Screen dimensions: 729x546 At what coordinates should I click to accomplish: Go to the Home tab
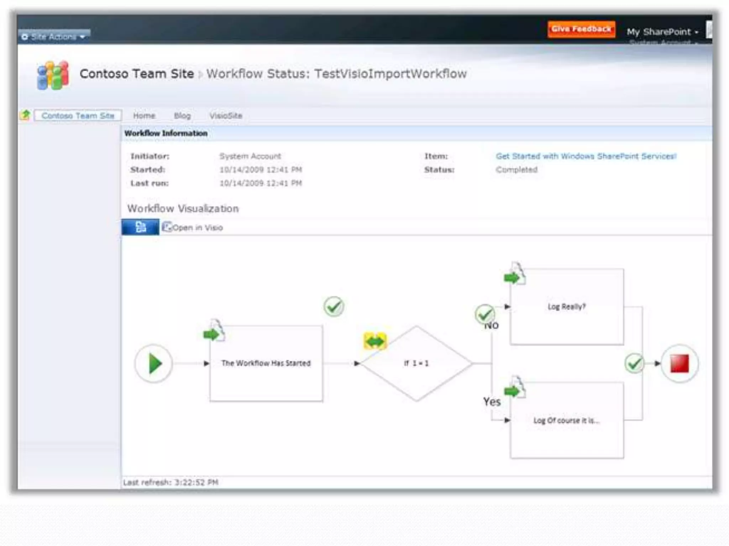144,116
